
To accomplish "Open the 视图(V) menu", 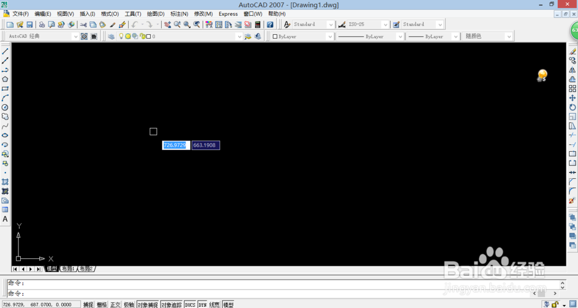I will (x=65, y=14).
